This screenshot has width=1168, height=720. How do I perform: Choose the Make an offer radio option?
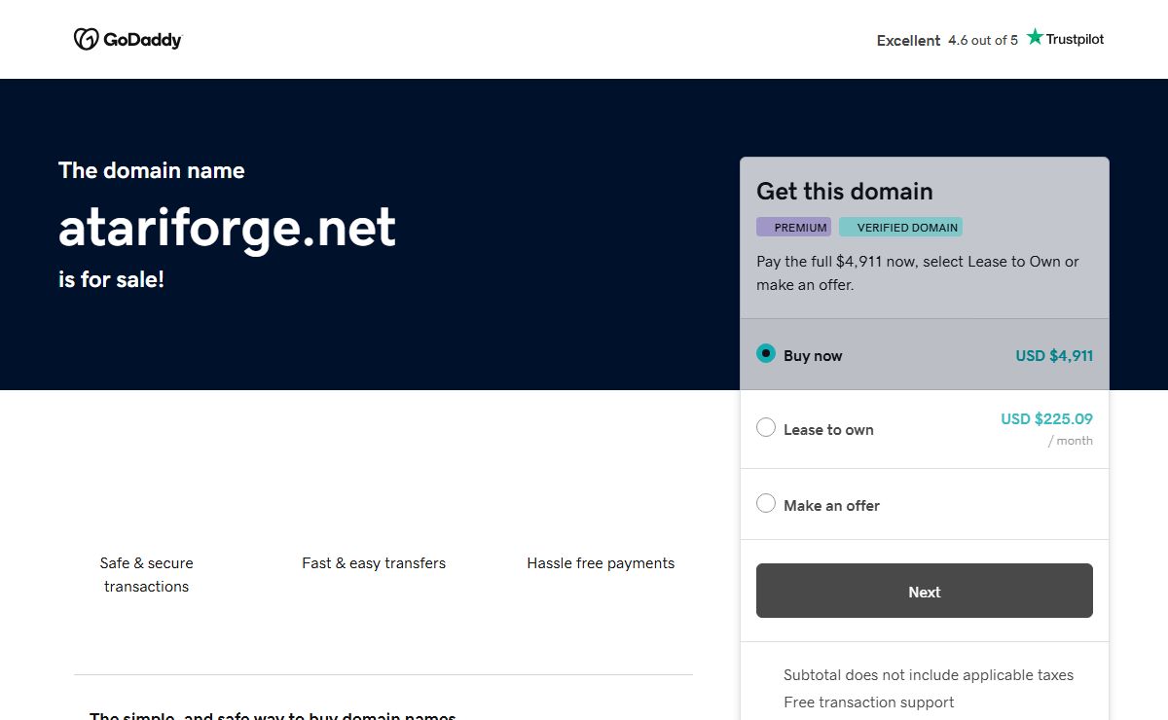(766, 504)
